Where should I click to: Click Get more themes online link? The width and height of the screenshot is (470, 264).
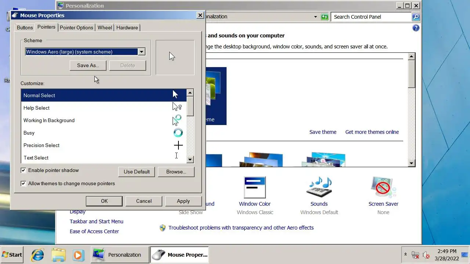[x=372, y=132]
